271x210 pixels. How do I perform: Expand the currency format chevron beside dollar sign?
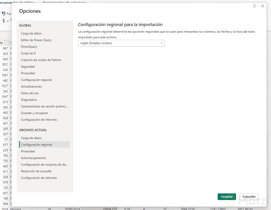(8, 21)
